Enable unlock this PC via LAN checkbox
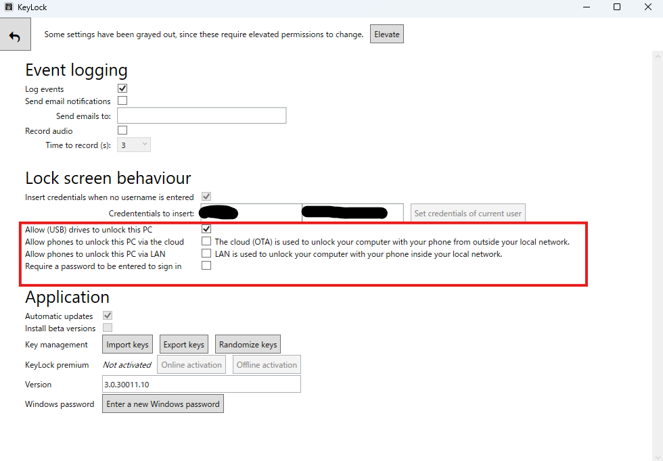This screenshot has width=663, height=461. tap(206, 253)
